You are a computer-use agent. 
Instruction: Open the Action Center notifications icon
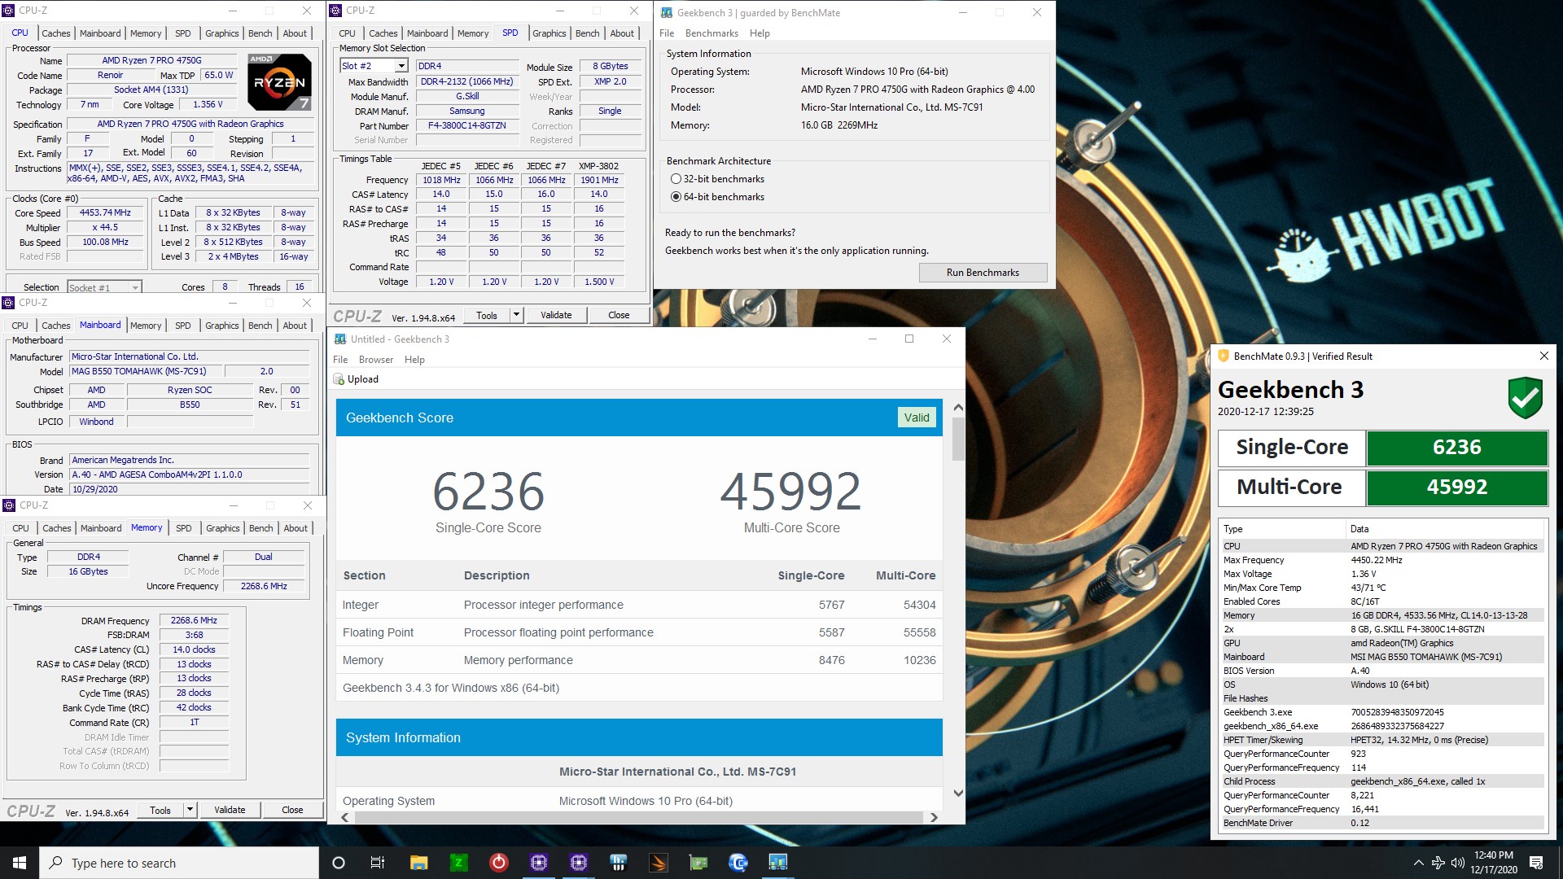click(1536, 863)
